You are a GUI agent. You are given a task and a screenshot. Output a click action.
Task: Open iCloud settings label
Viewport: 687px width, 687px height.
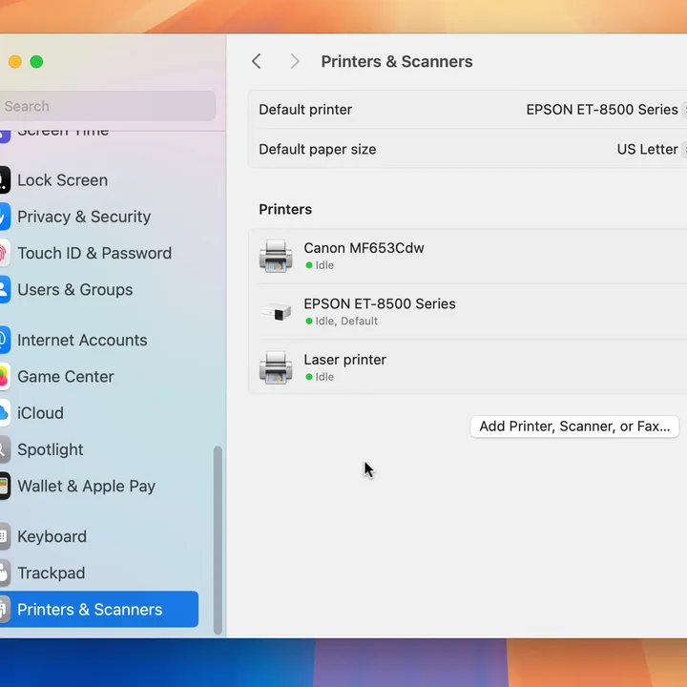point(40,413)
